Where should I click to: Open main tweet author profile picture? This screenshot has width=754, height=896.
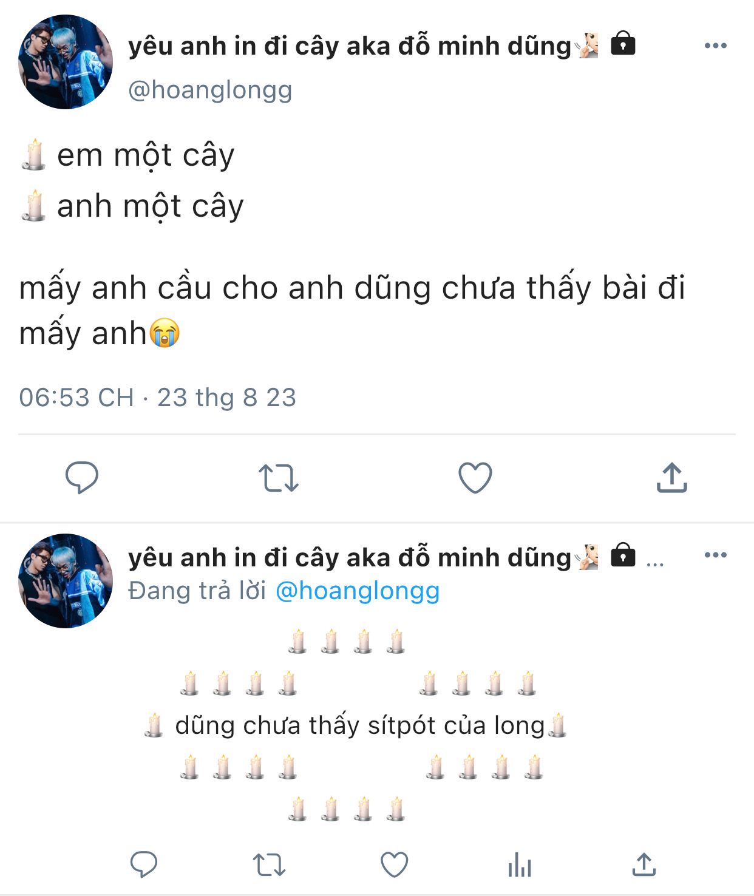(66, 62)
